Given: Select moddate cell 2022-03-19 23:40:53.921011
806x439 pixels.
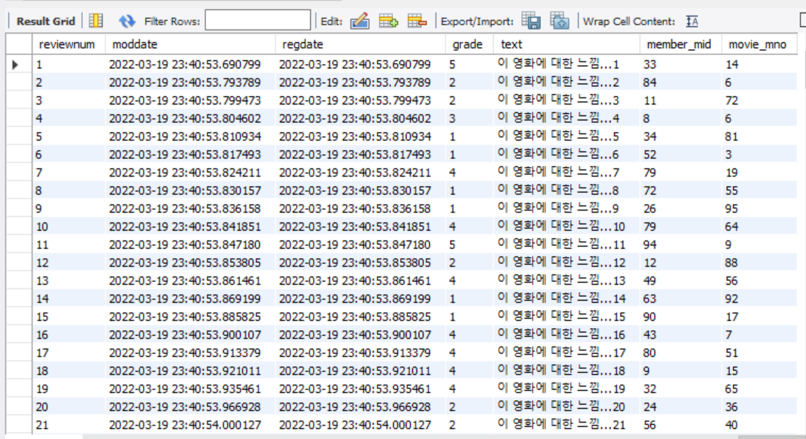Looking at the screenshot, I should (191, 371).
